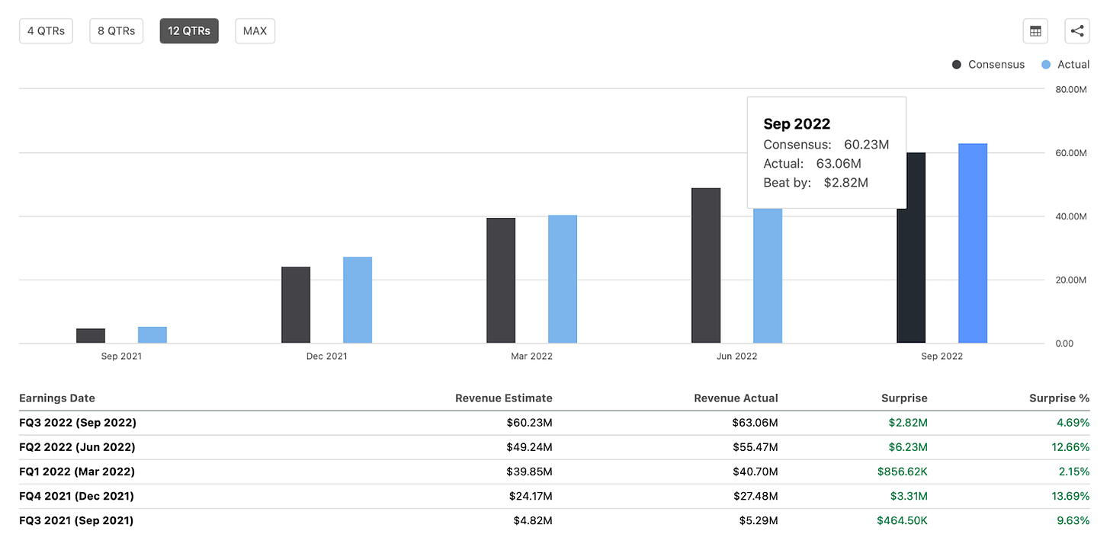Click the $55.47M revenue actual cell
1110x550 pixels.
(x=755, y=447)
